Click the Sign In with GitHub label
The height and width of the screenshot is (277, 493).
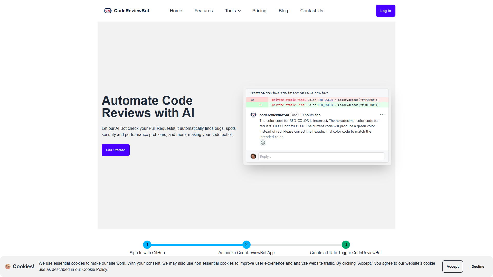click(147, 253)
